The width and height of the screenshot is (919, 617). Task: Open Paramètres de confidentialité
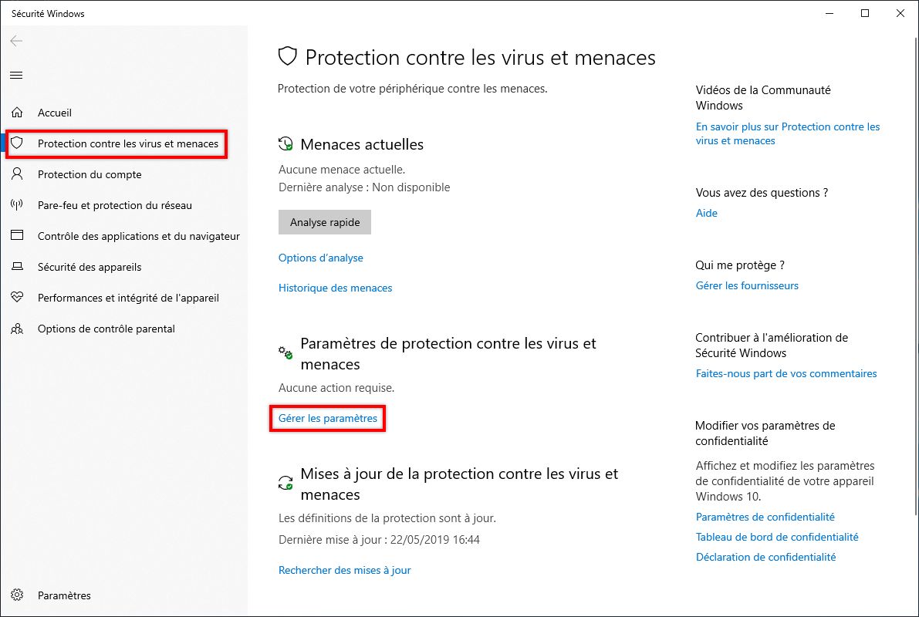[x=765, y=517]
